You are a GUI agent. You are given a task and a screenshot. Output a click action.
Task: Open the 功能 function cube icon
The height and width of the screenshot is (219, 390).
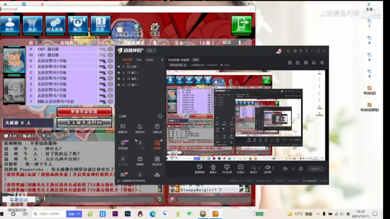coord(137,30)
